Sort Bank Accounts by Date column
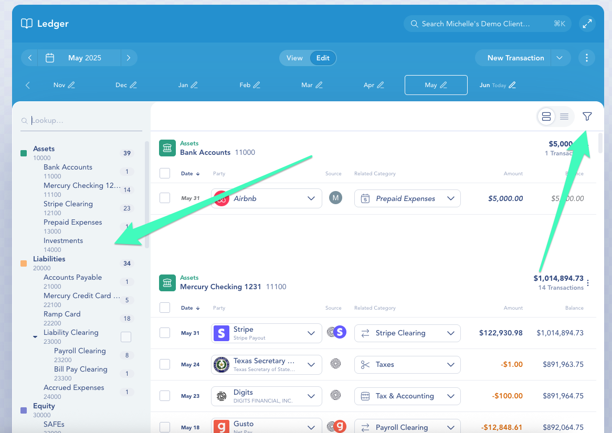The height and width of the screenshot is (433, 612). pyautogui.click(x=191, y=173)
